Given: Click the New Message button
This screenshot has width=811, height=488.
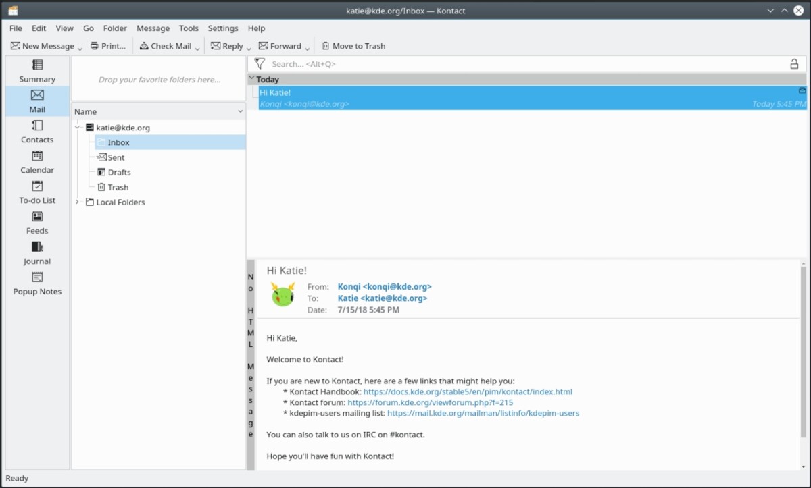Looking at the screenshot, I should tap(42, 46).
